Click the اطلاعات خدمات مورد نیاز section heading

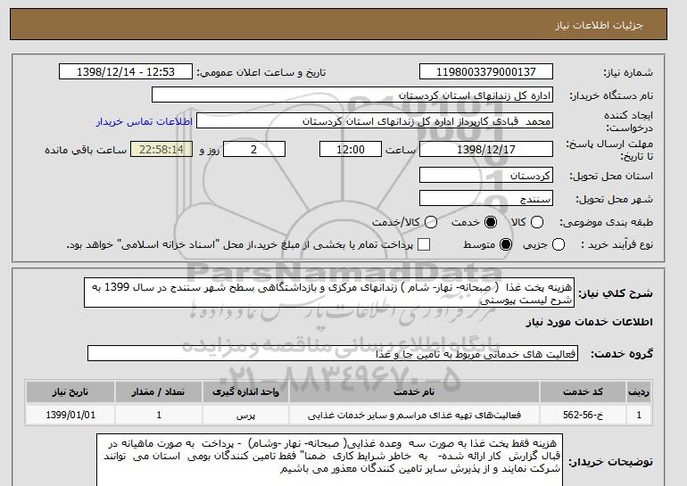point(589,322)
